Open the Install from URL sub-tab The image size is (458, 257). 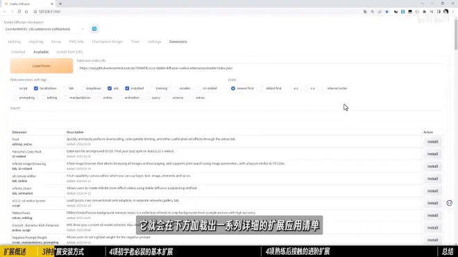pyautogui.click(x=69, y=52)
